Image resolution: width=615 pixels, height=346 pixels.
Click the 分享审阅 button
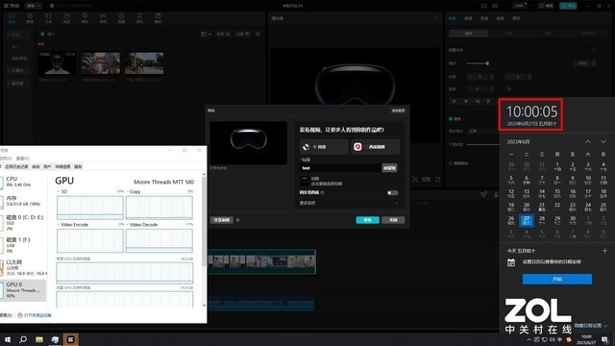point(222,220)
